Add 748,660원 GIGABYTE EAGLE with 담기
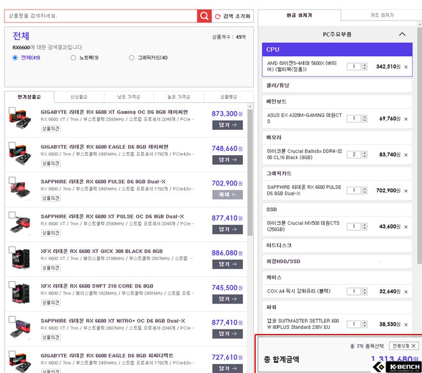 228,160
